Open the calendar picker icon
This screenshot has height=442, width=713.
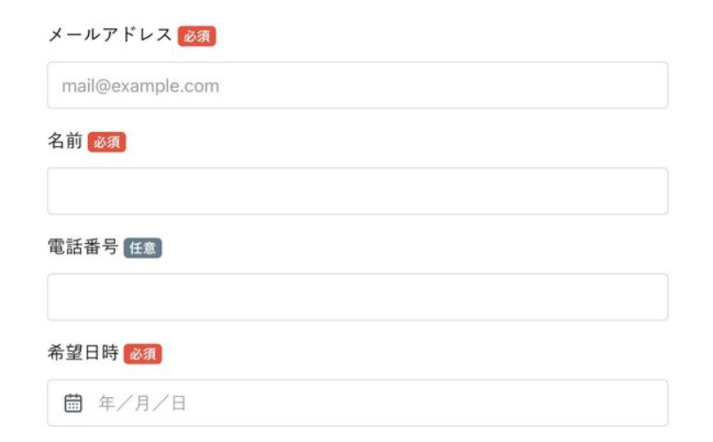tap(73, 403)
